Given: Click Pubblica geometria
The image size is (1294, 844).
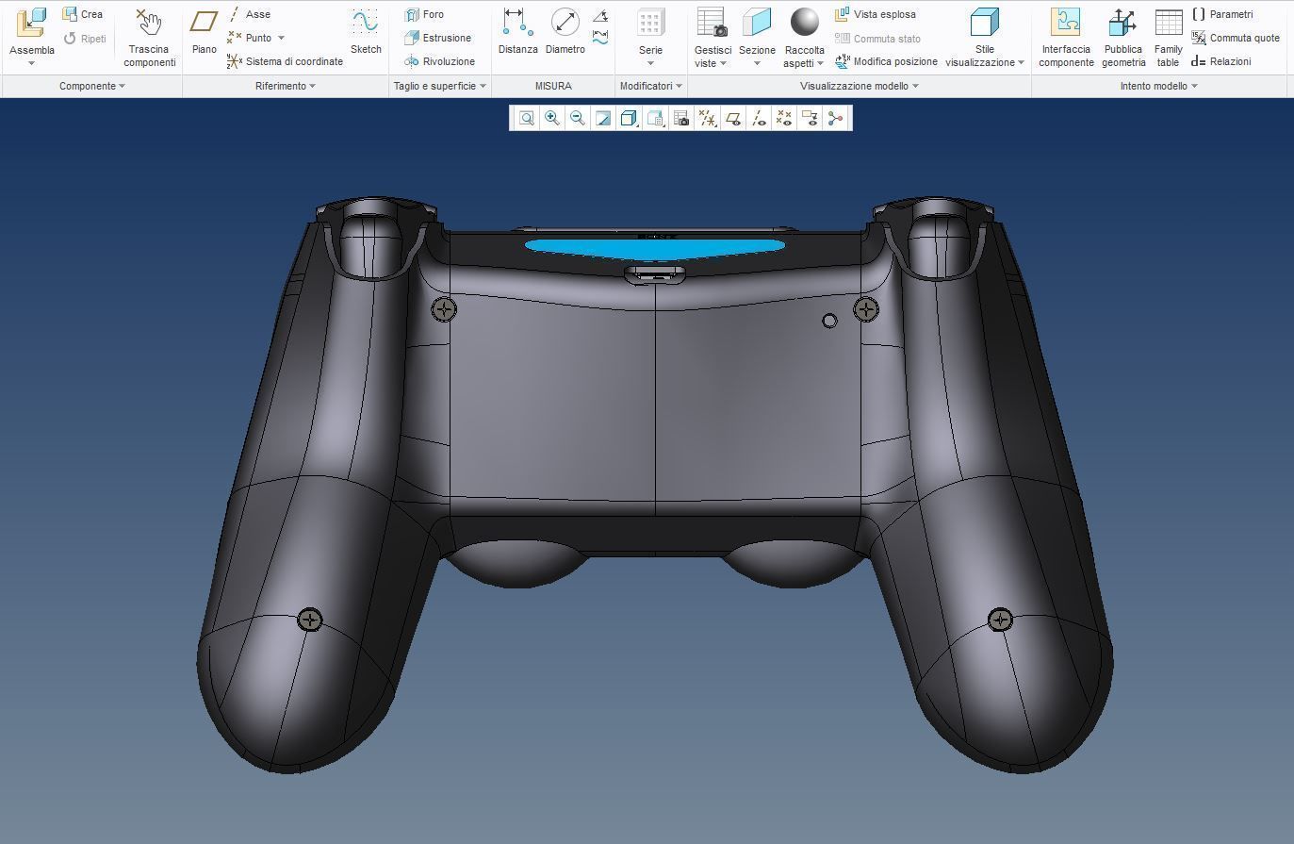Looking at the screenshot, I should (1123, 38).
